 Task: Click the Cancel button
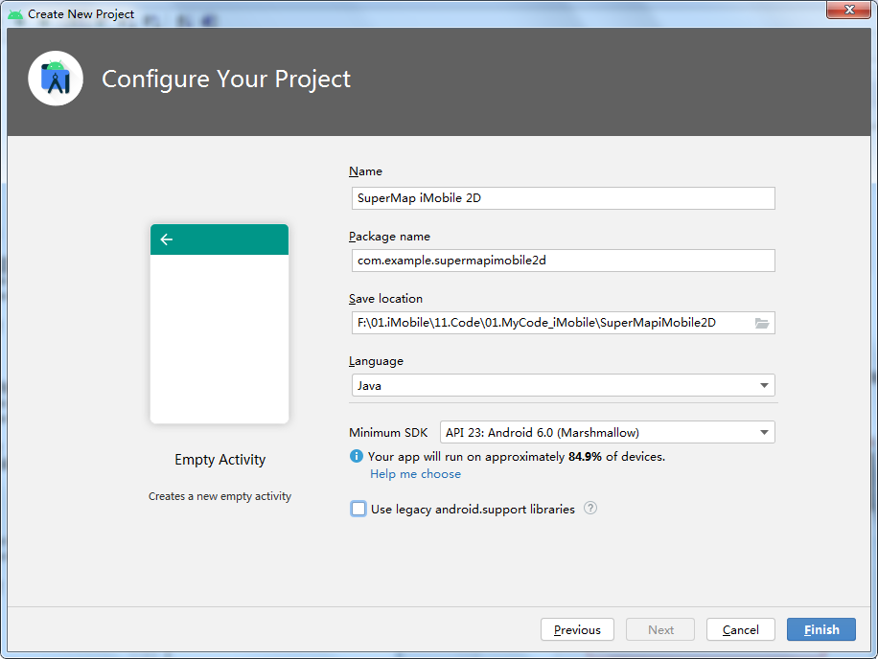pos(740,629)
